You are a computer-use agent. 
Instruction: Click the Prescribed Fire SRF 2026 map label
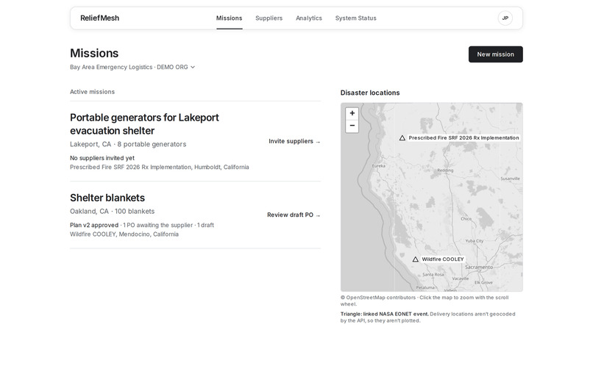coord(464,138)
